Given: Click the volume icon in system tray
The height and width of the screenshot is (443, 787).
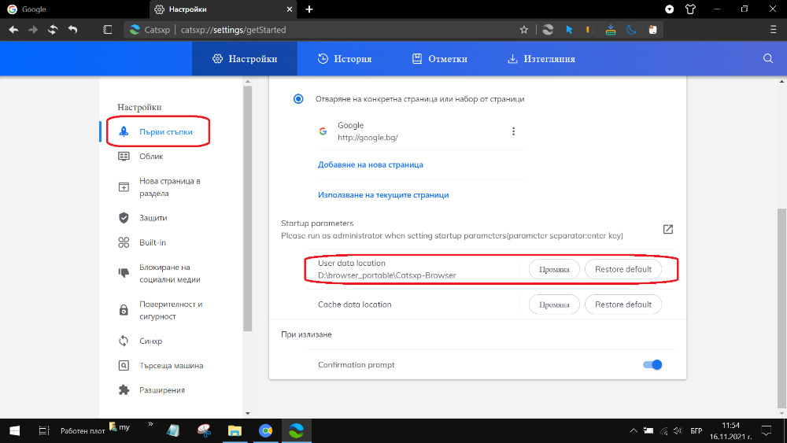Looking at the screenshot, I should (678, 430).
